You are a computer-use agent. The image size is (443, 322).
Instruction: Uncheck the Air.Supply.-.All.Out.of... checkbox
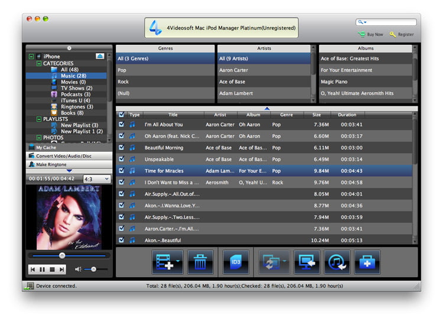point(122,194)
